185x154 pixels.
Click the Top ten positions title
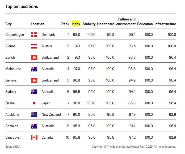click(22, 6)
